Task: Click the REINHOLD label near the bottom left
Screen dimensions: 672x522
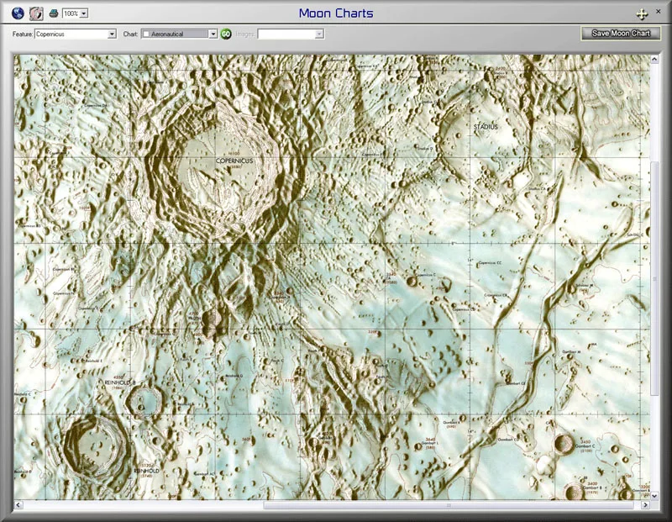Action: click(x=146, y=471)
